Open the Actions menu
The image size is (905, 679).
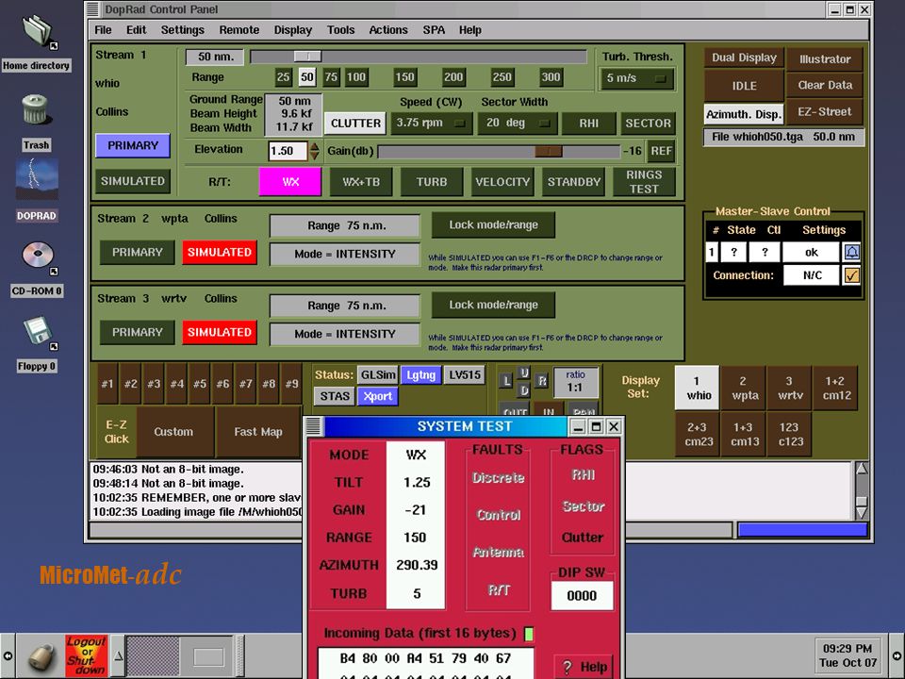pos(388,30)
